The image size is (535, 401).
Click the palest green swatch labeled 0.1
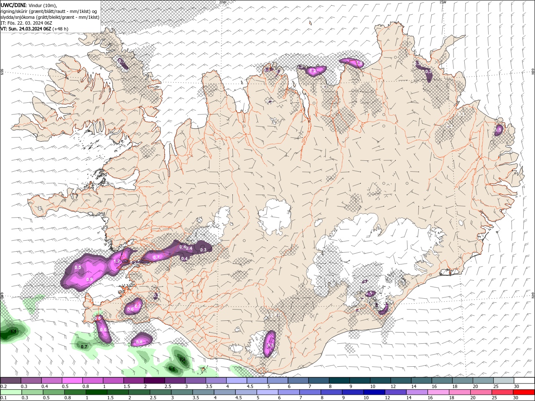pyautogui.click(x=12, y=392)
